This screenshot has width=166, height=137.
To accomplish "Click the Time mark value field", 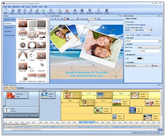I will coord(91,19).
